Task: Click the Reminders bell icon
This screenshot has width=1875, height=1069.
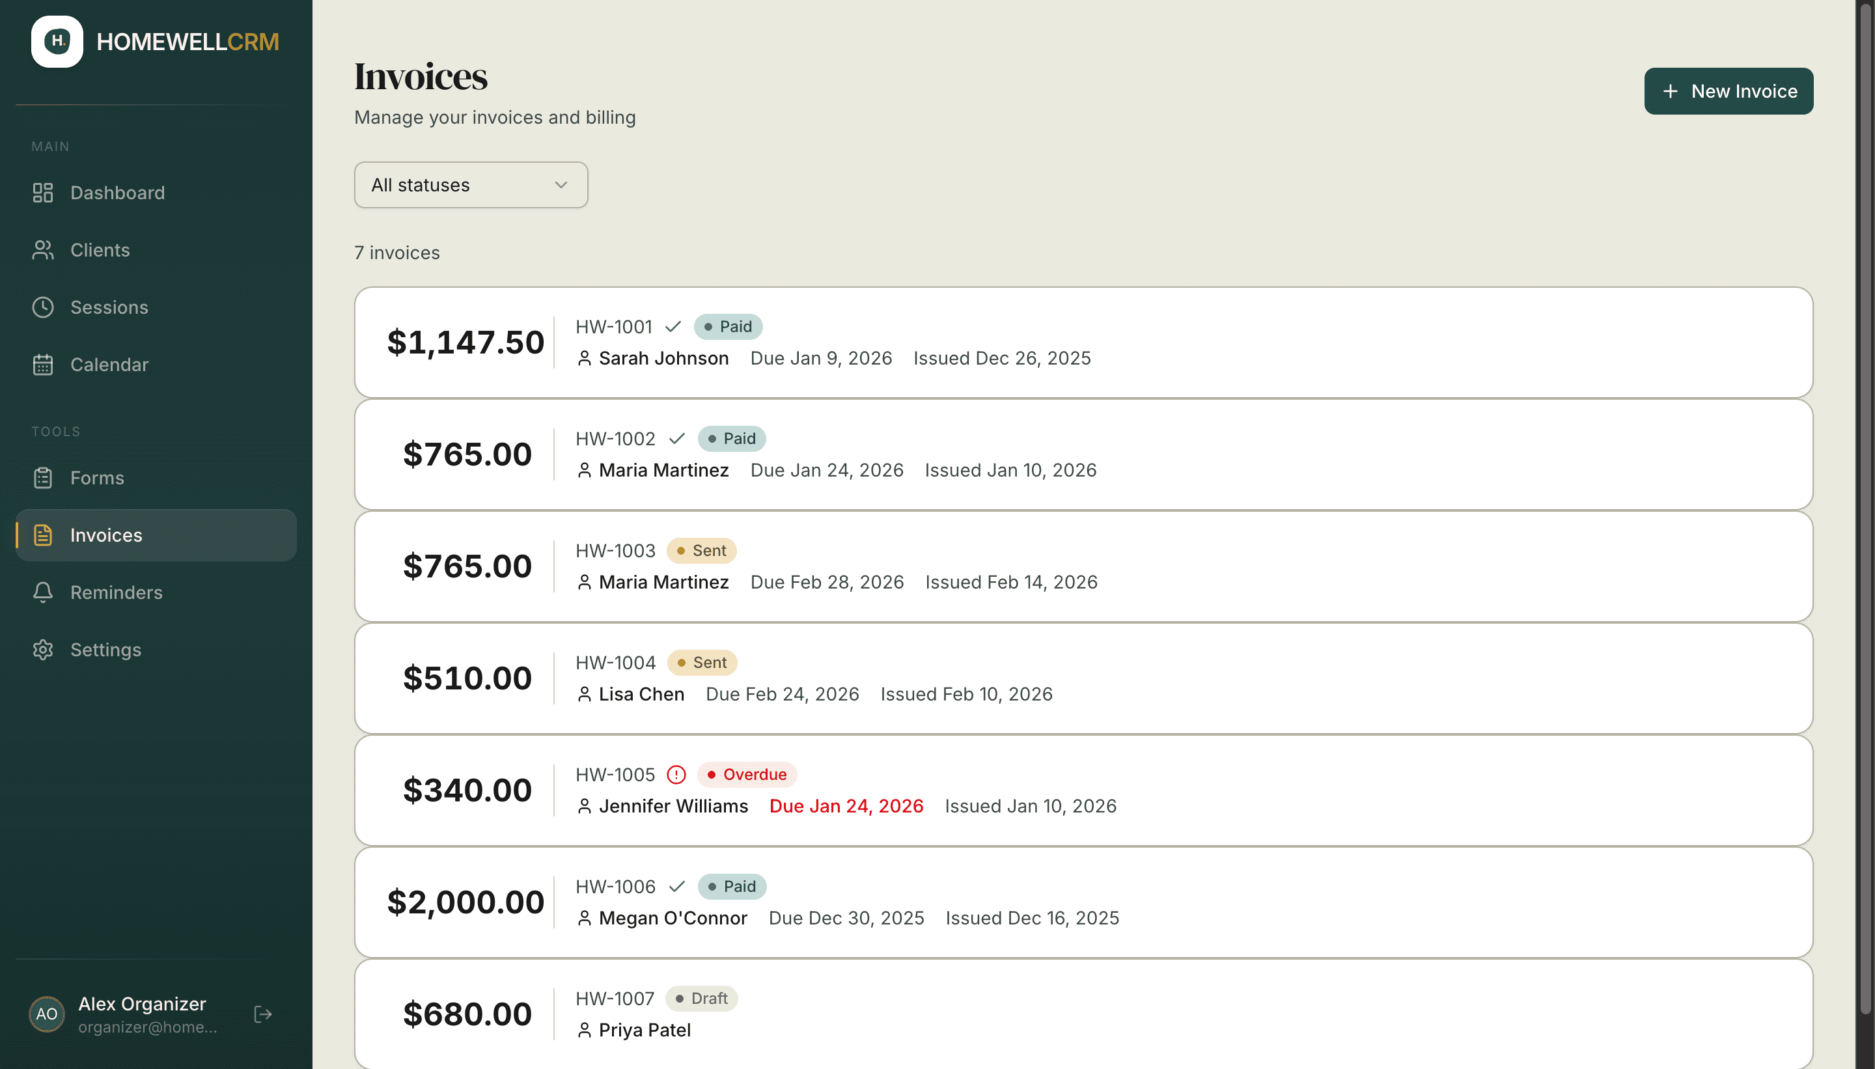Action: click(x=42, y=592)
